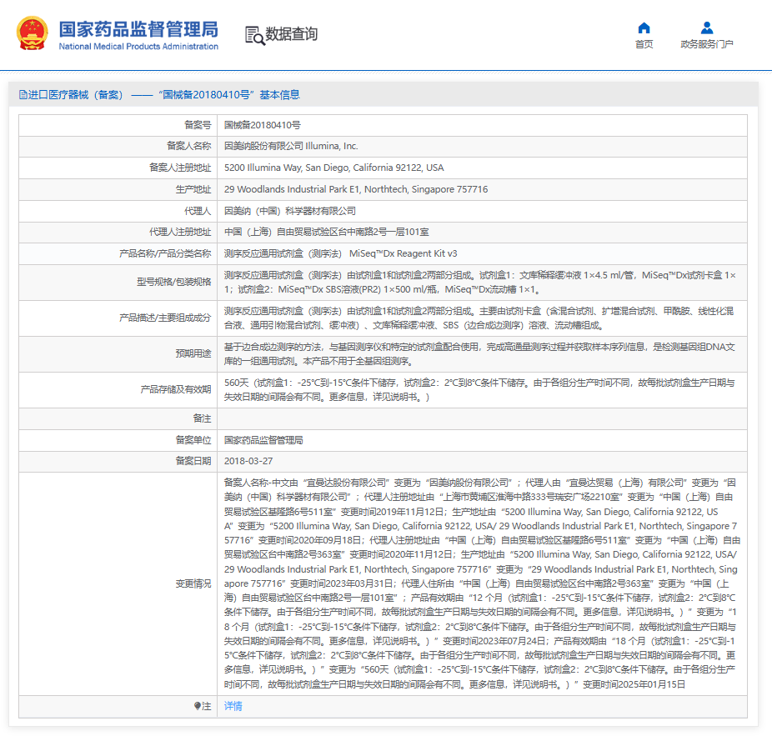Click the 数据查询 heading text
The image size is (772, 736).
coord(292,34)
